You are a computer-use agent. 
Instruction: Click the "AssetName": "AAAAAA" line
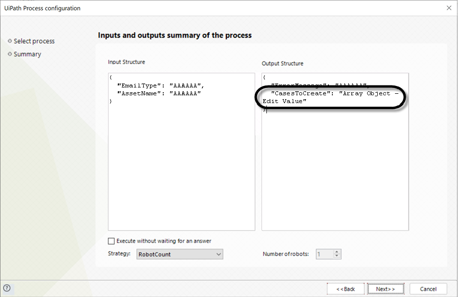tap(158, 93)
